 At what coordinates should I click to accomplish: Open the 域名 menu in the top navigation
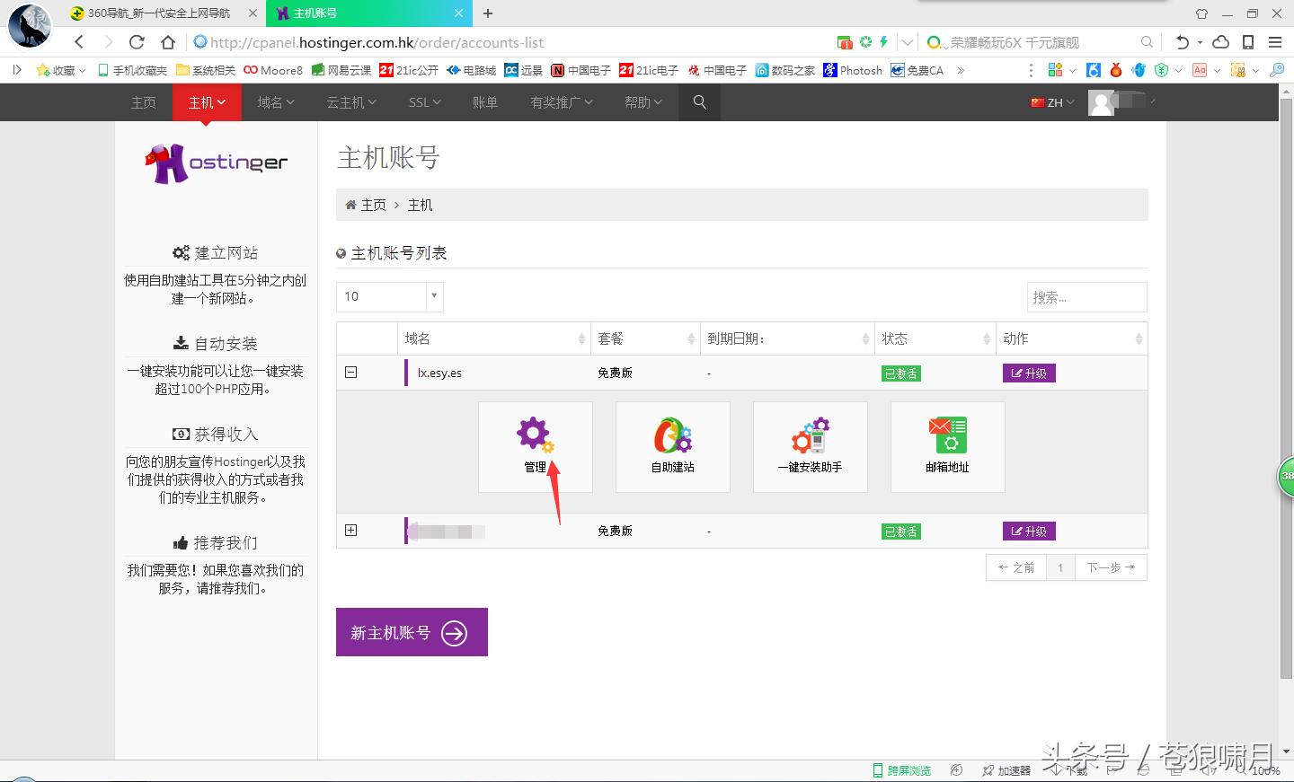276,101
